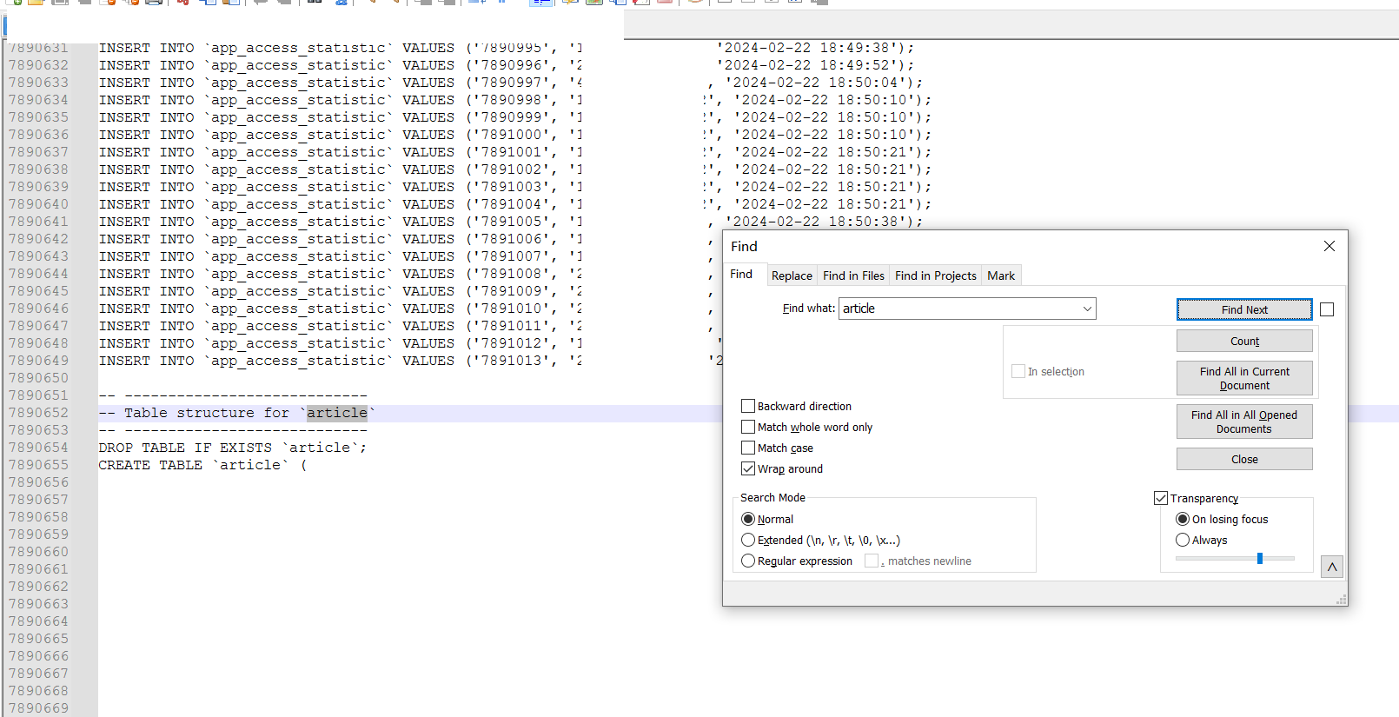The height and width of the screenshot is (717, 1399).
Task: Close the Find dialog with the X
Action: coord(1329,246)
